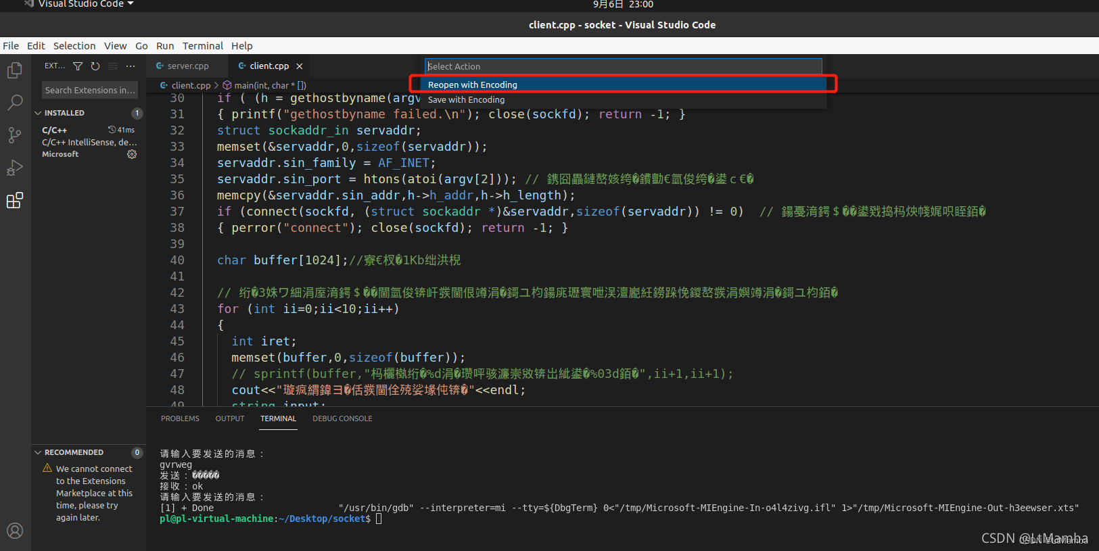Click 'memset(buffer,0,sizeof(buffer));' line
Image resolution: width=1099 pixels, height=551 pixels.
point(348,358)
